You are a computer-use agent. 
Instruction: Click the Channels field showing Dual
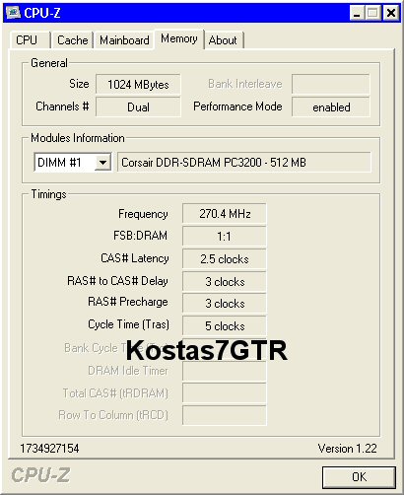[138, 106]
